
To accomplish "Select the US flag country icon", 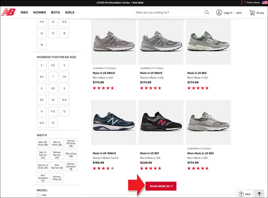I will tap(265, 3).
